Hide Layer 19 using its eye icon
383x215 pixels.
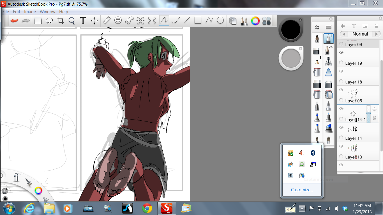click(x=341, y=52)
